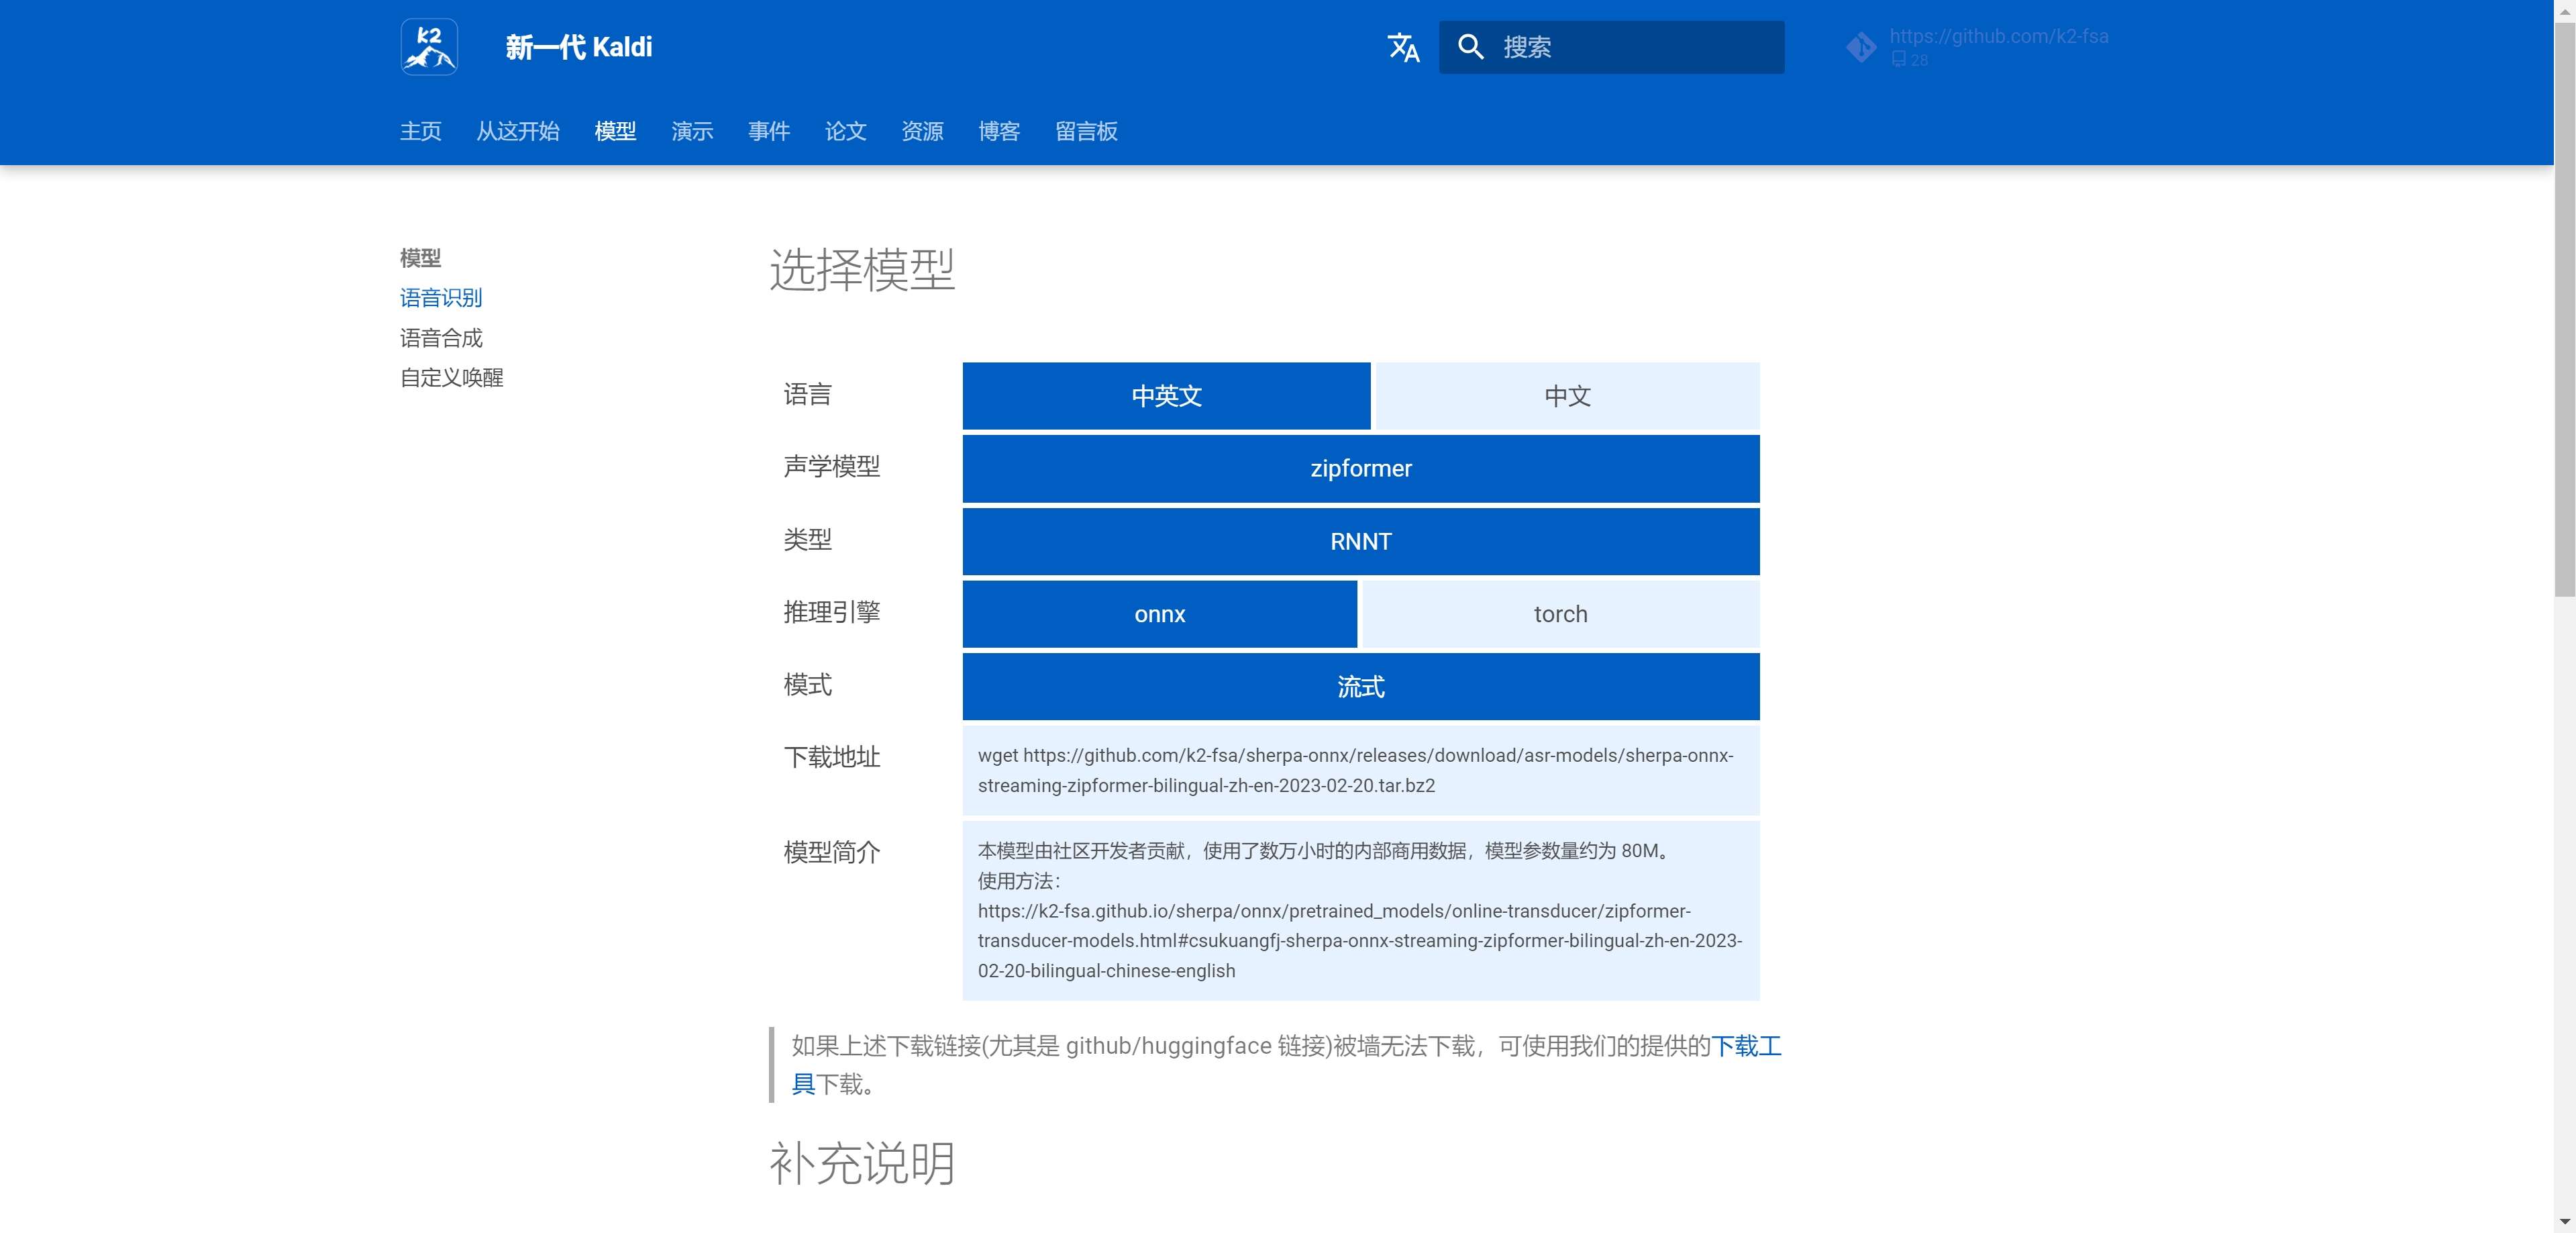
Task: Select the 中文 language option
Action: pos(1567,396)
